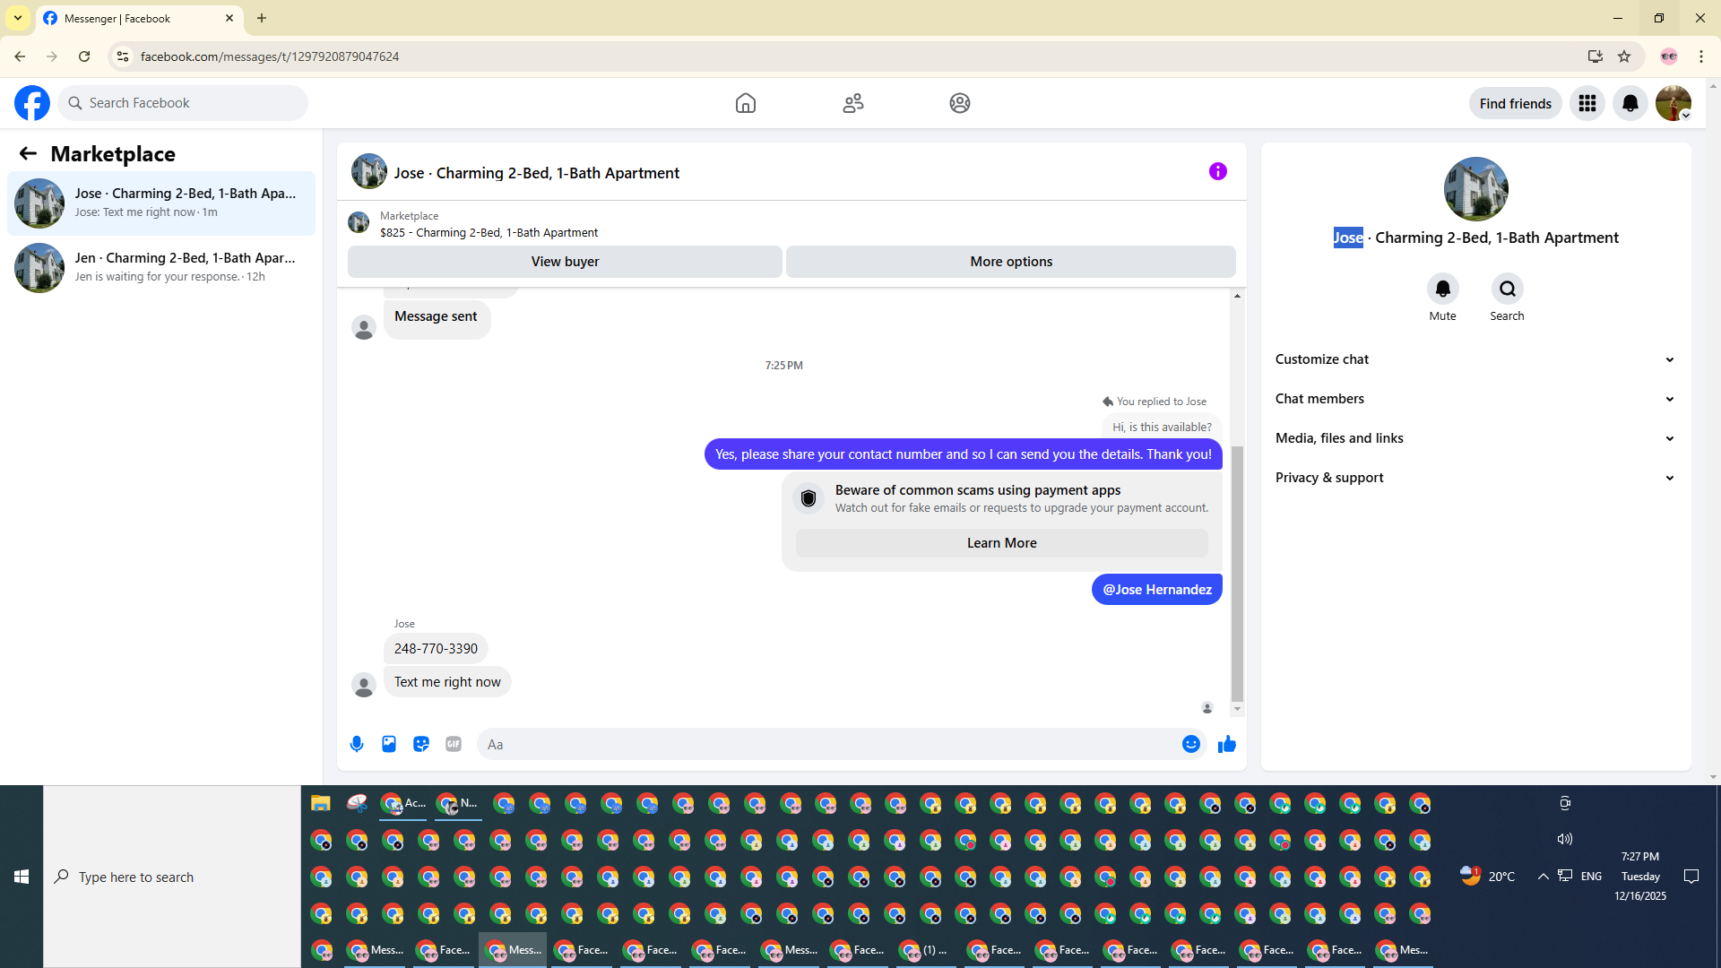This screenshot has height=968, width=1721.
Task: Bookmark this tab with the star icon
Action: click(x=1624, y=56)
